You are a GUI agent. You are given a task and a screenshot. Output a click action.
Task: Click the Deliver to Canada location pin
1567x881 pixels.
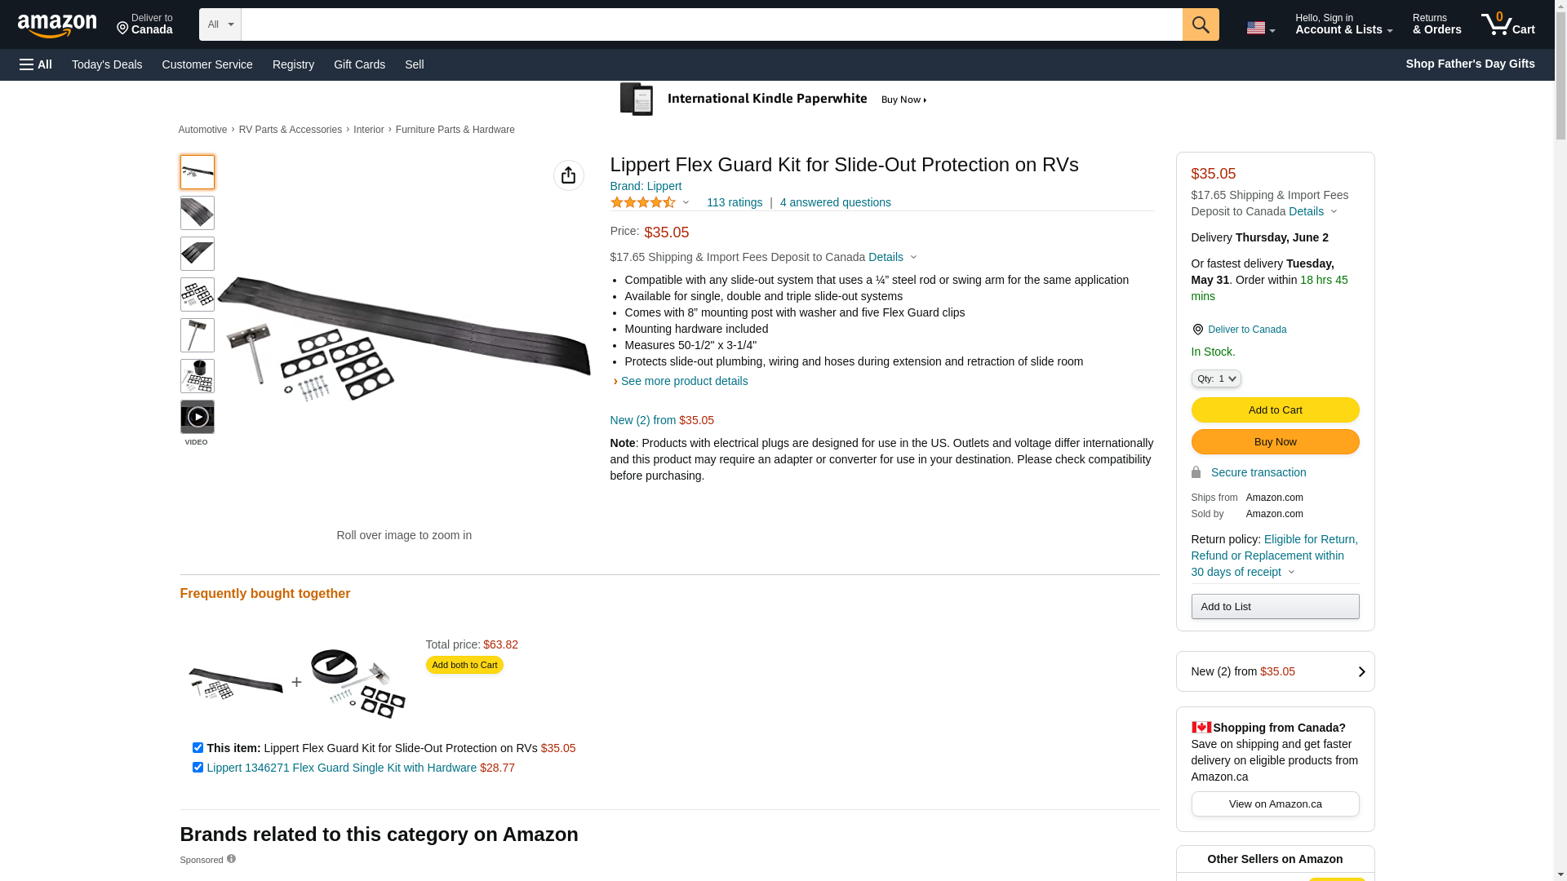pyautogui.click(x=1197, y=330)
